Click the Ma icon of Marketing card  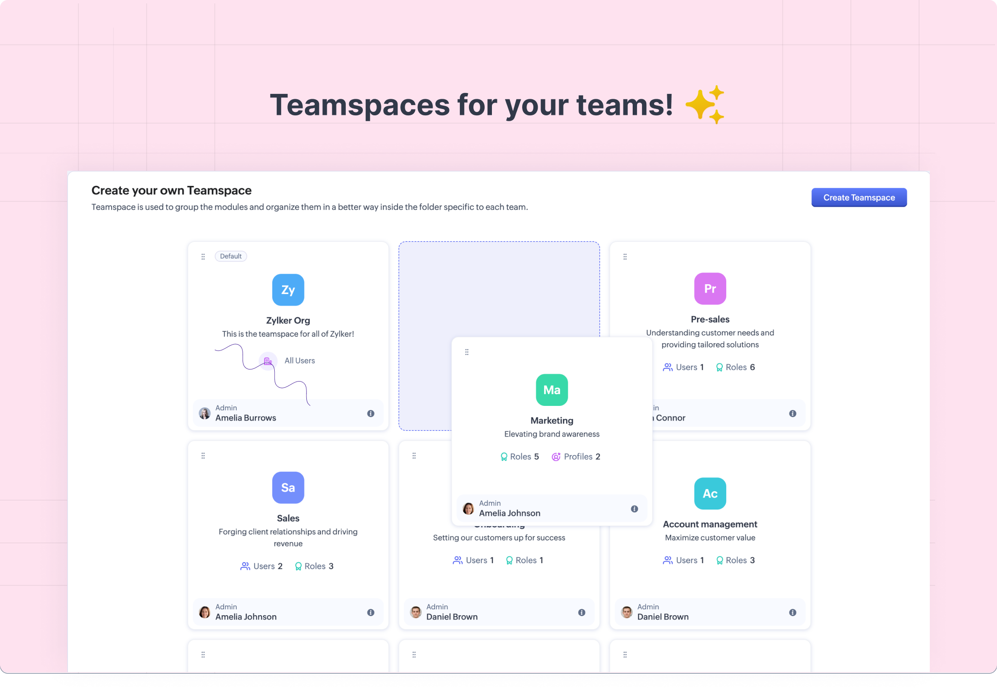[551, 390]
